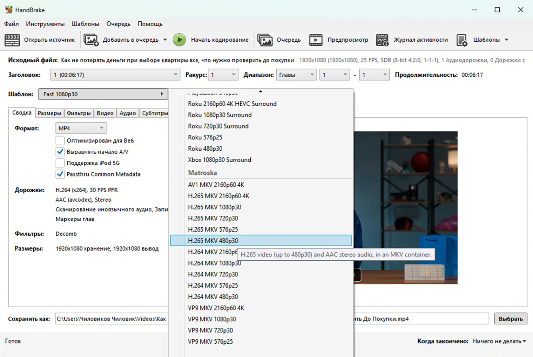Click Предпросмотр button label
533x357 pixels.
click(348, 40)
